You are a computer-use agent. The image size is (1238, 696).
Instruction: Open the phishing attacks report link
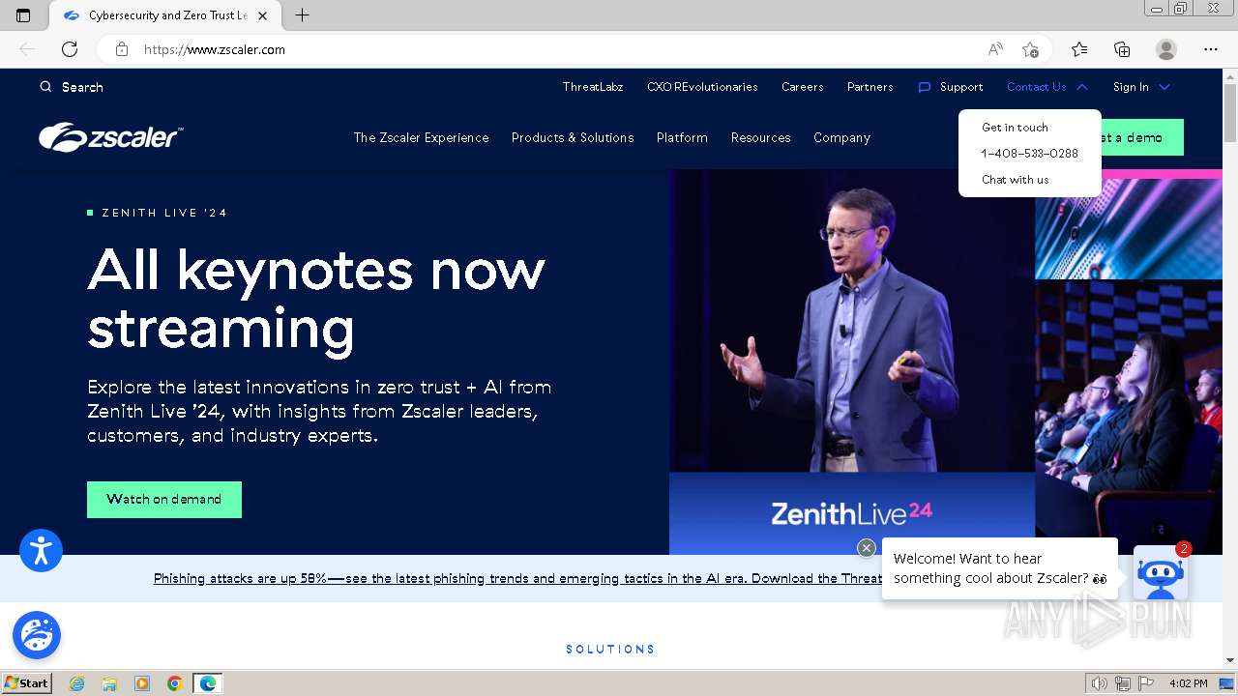(x=517, y=579)
